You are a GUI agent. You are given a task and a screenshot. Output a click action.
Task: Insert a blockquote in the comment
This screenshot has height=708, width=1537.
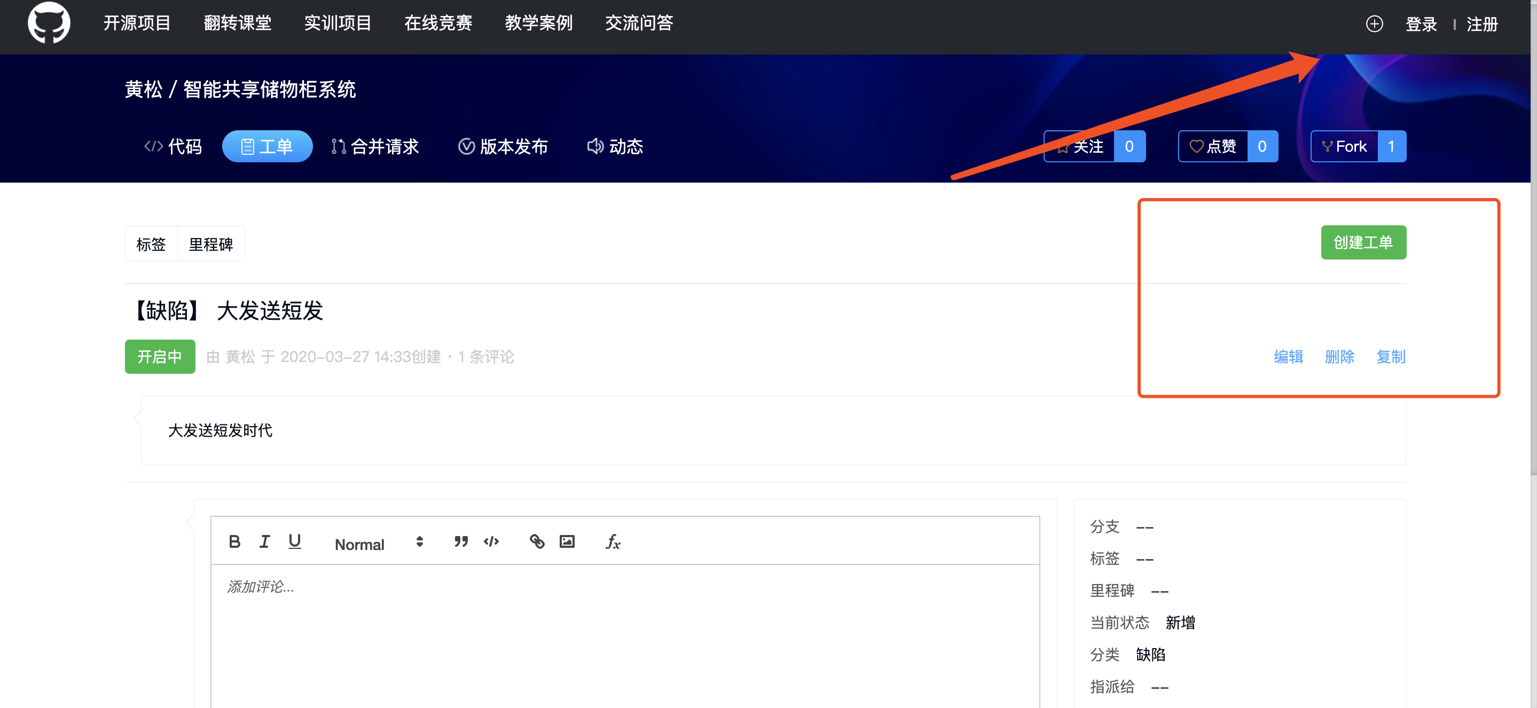pyautogui.click(x=461, y=541)
